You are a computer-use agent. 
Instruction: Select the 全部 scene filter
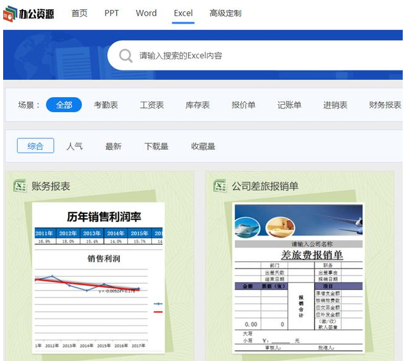[x=64, y=105]
